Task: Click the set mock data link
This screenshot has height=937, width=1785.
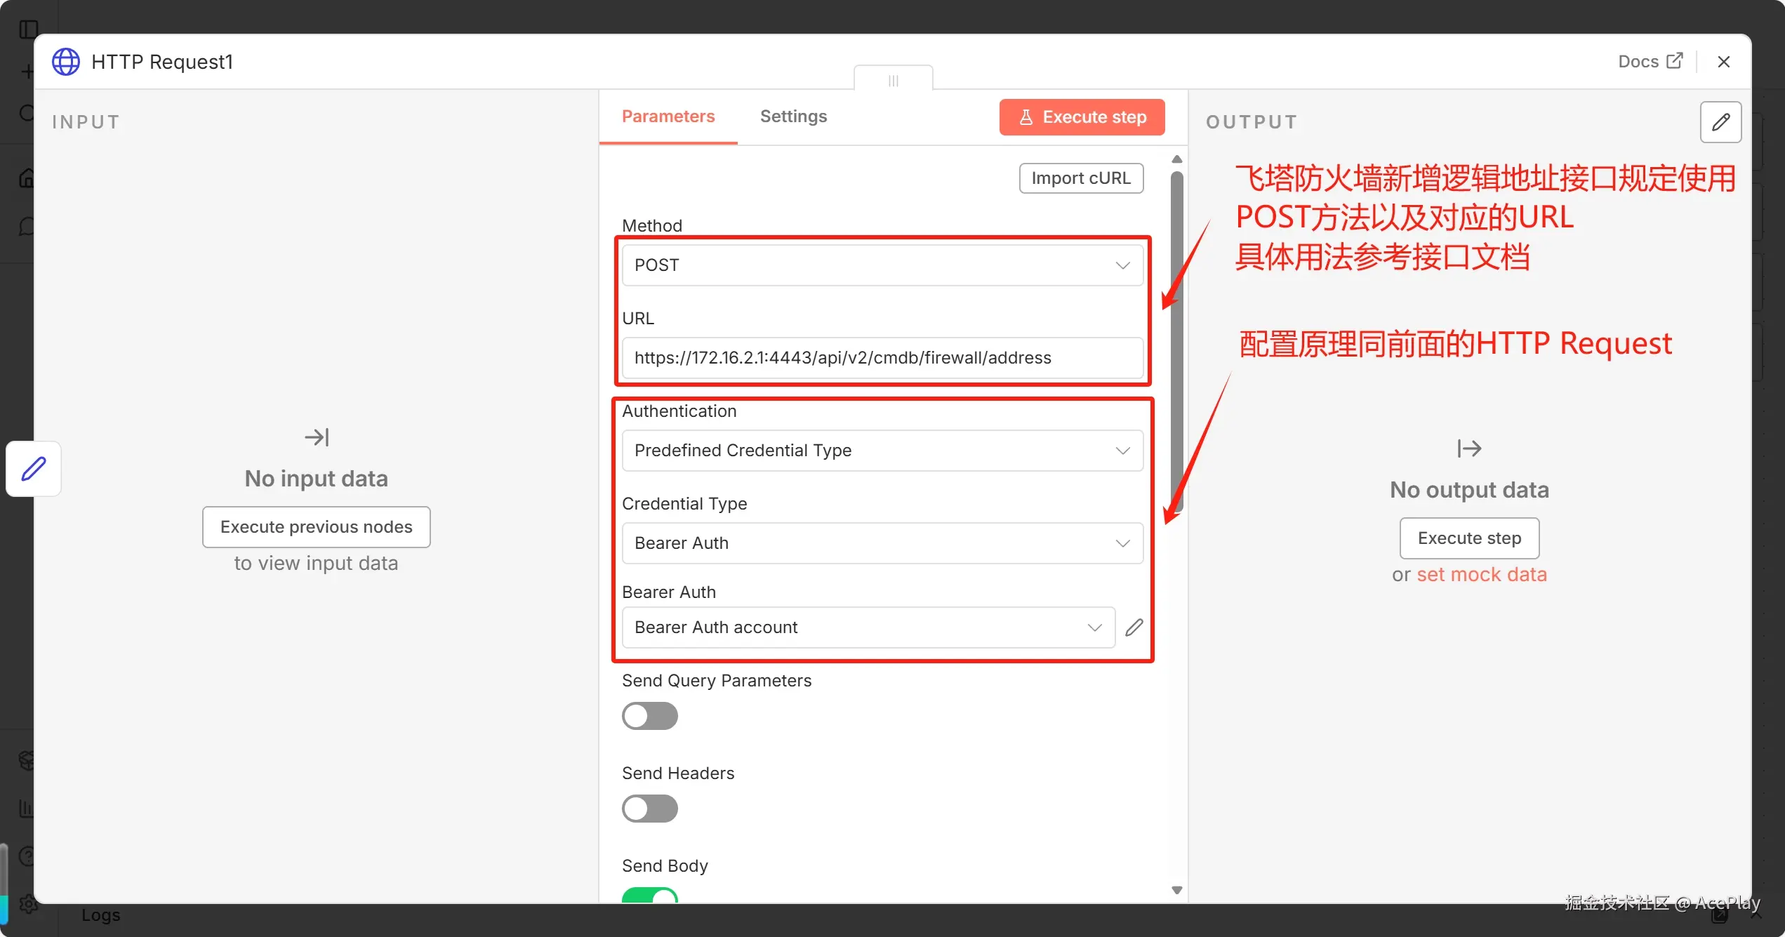Action: (1481, 575)
